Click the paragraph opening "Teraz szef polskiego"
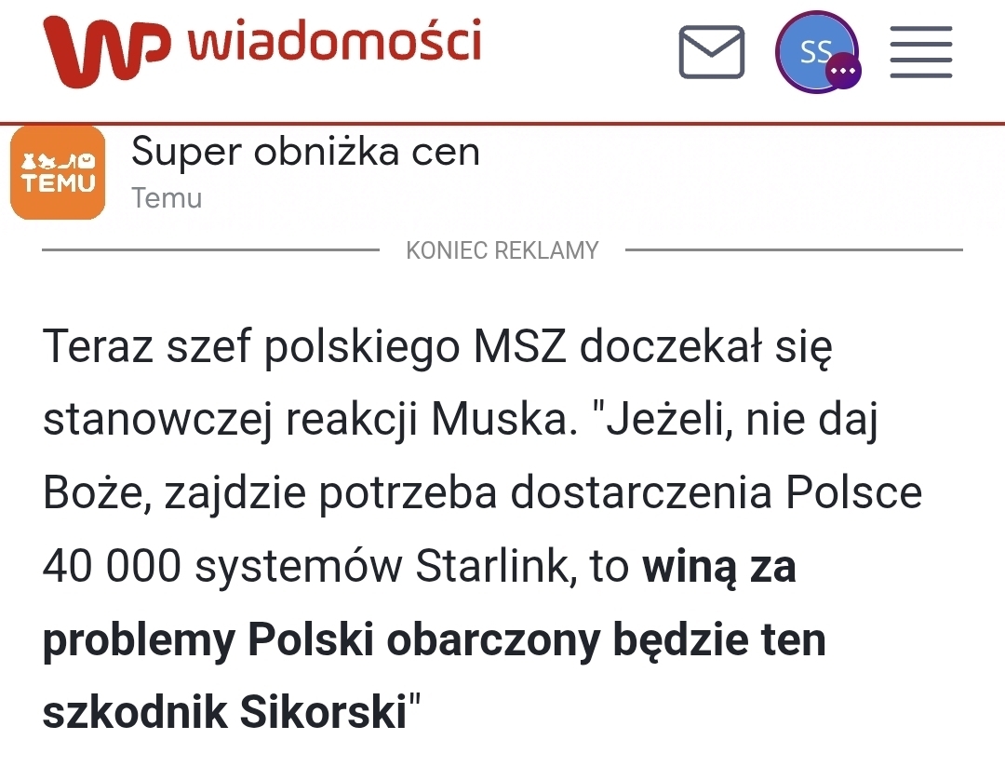This screenshot has width=1005, height=780. [437, 348]
